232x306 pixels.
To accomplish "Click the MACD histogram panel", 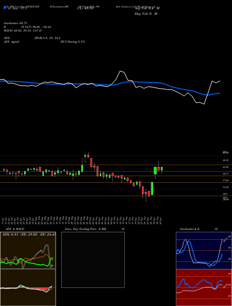I will click(x=28, y=287).
